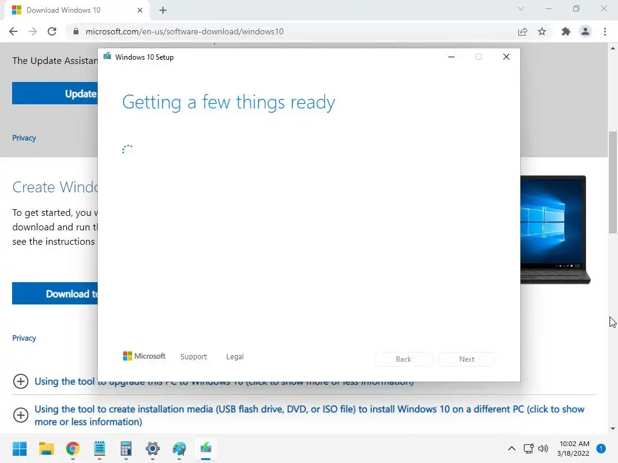Open File Explorer from taskbar
Screen dimensions: 618x463
pos(46,449)
